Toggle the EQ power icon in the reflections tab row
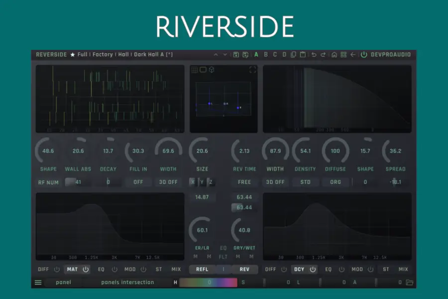 click(x=114, y=269)
